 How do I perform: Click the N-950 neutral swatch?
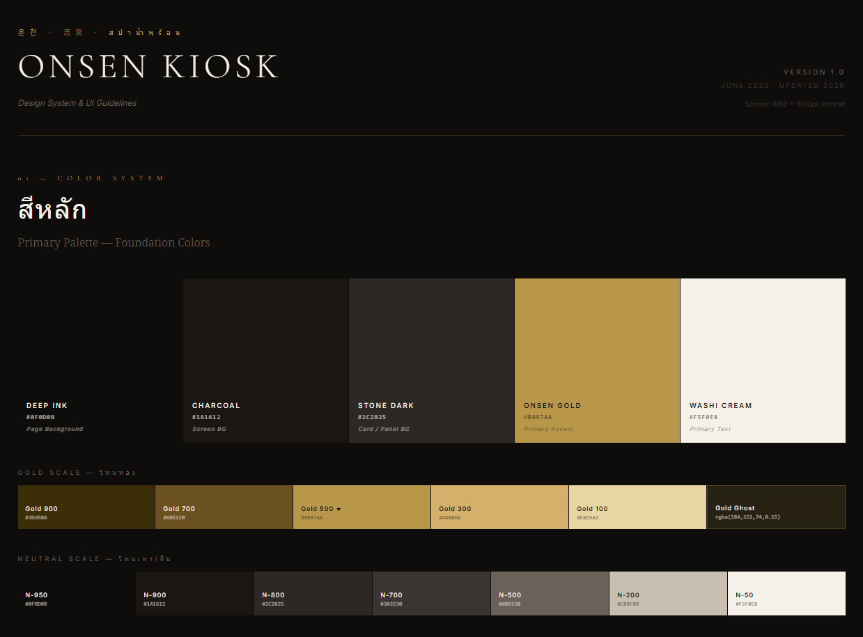coord(77,594)
